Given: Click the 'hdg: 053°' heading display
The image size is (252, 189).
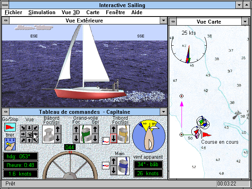Looking at the screenshot, I should (x=20, y=156).
